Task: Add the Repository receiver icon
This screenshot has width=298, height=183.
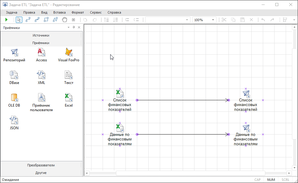Action: 14,53
